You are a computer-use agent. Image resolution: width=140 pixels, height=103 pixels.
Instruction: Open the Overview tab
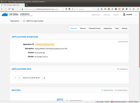point(74,28)
